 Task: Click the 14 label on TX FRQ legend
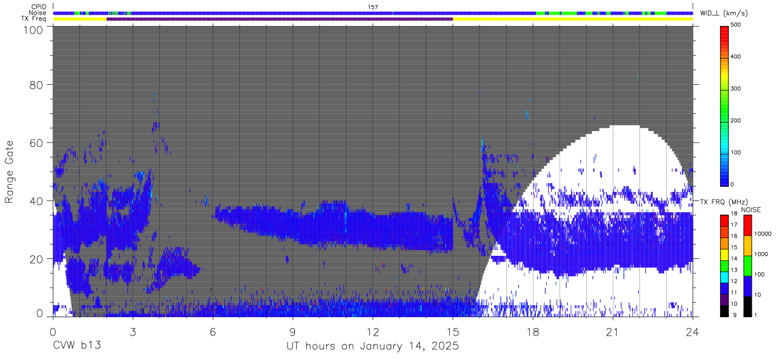pyautogui.click(x=733, y=258)
